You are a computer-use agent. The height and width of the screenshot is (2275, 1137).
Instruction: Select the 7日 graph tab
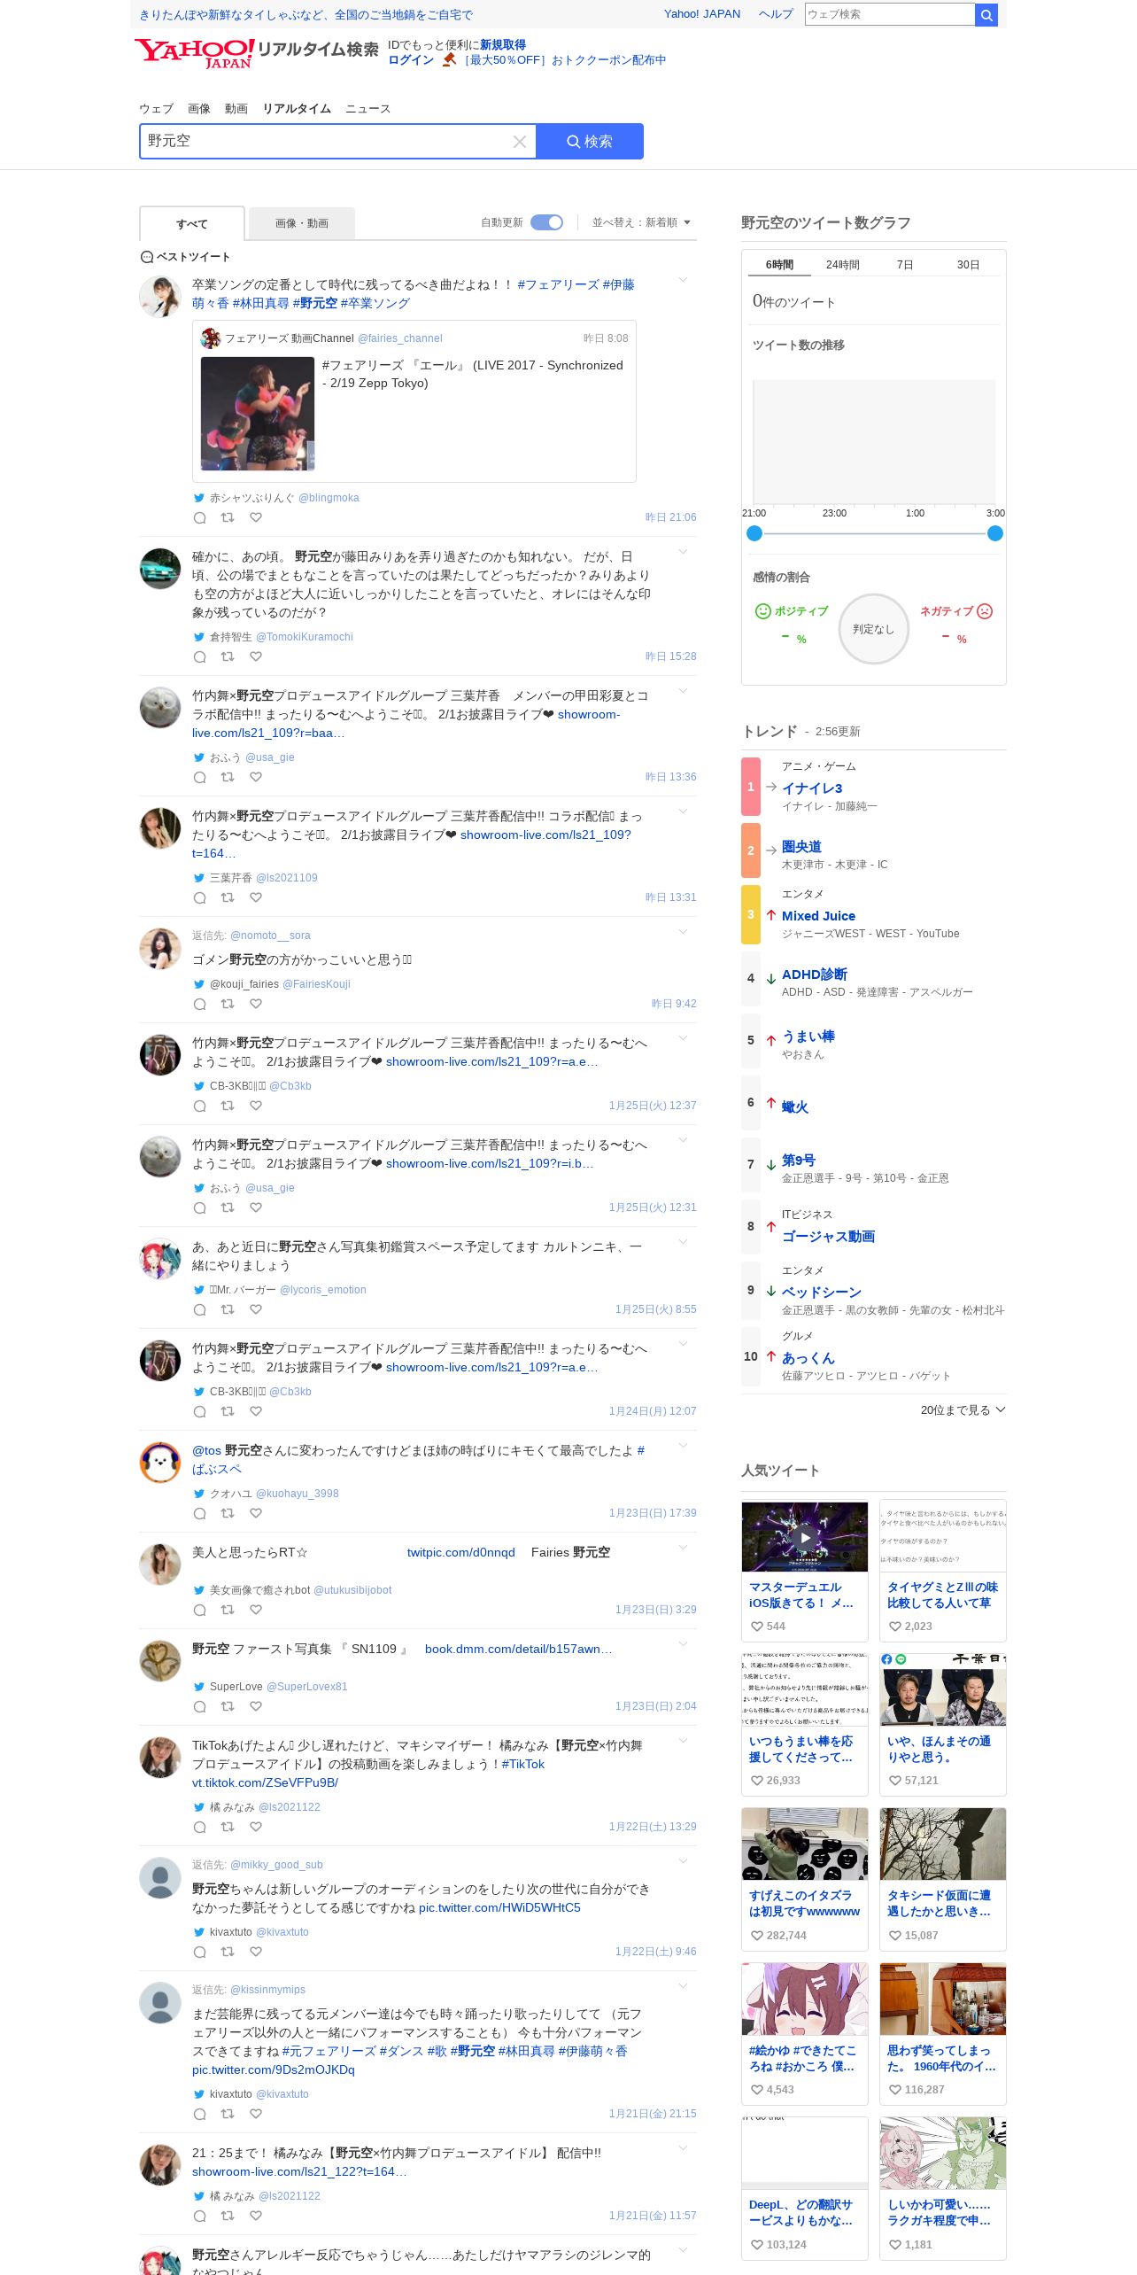(x=905, y=265)
